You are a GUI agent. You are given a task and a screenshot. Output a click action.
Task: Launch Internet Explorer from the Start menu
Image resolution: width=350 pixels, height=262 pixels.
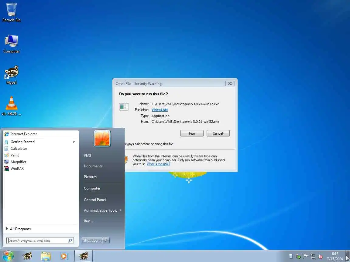(41, 134)
